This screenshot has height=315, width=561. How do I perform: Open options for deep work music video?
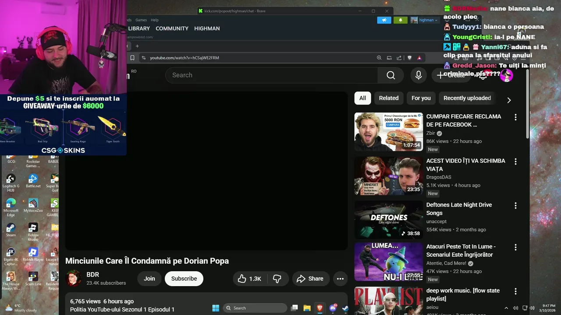pyautogui.click(x=515, y=291)
